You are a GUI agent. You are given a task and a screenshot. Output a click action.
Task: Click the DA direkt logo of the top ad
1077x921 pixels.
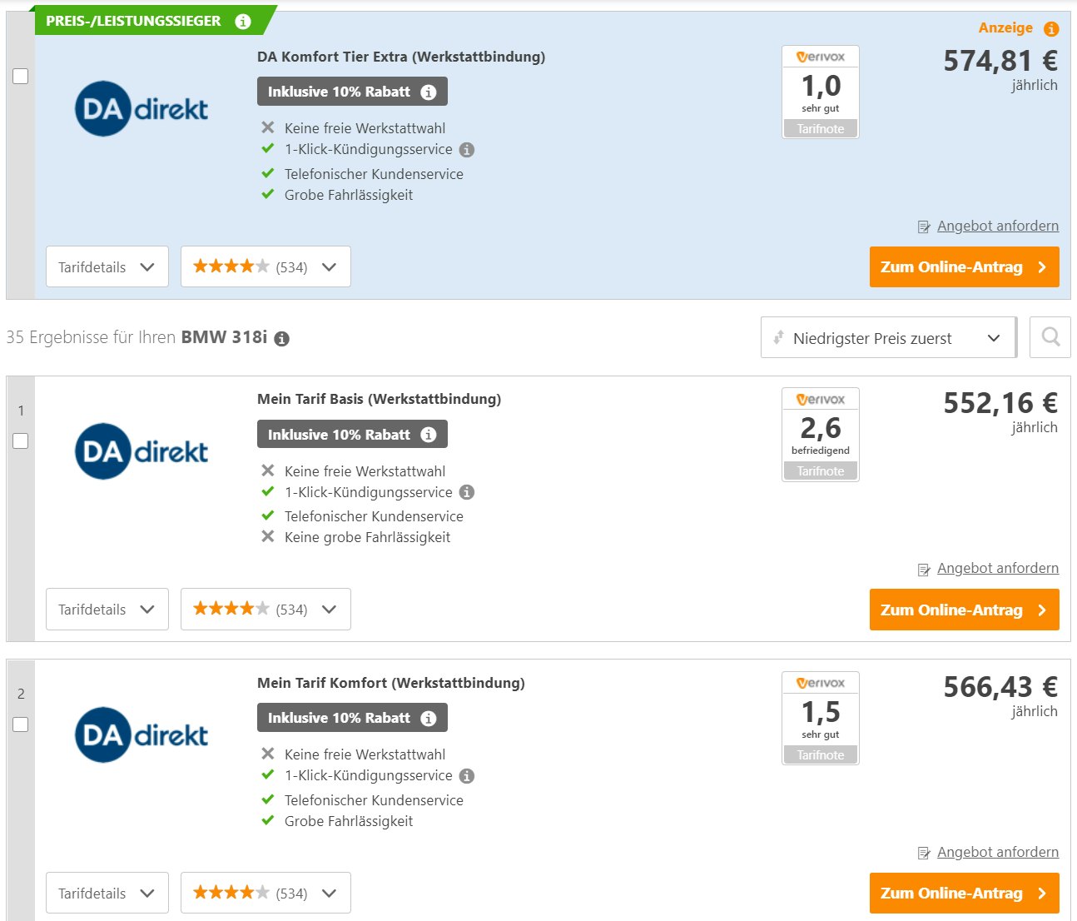[x=141, y=109]
